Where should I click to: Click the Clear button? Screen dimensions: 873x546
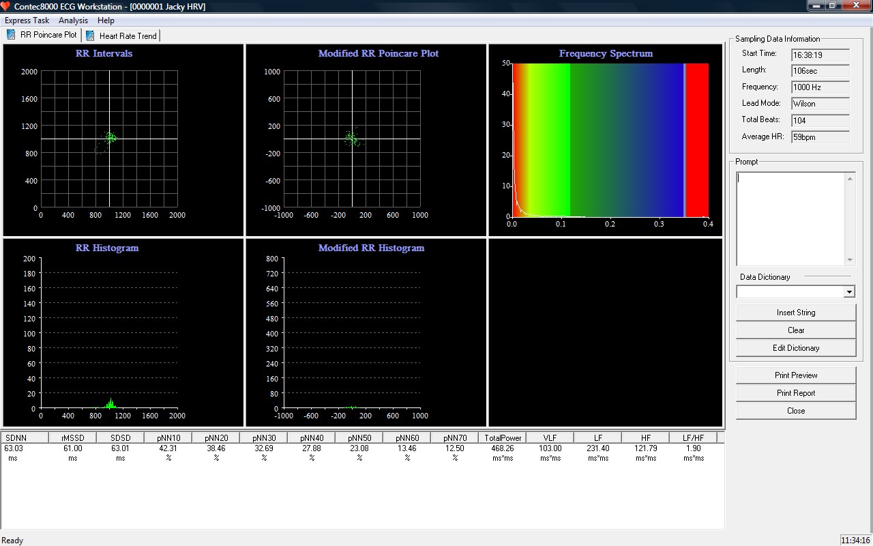tap(796, 330)
